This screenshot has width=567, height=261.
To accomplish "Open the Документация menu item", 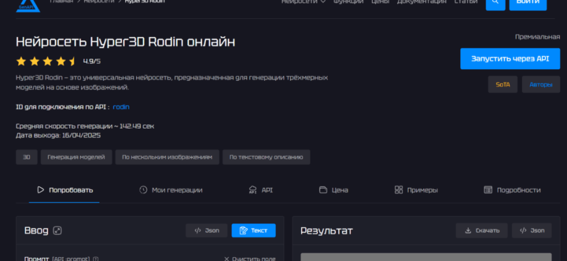I will pyautogui.click(x=422, y=3).
